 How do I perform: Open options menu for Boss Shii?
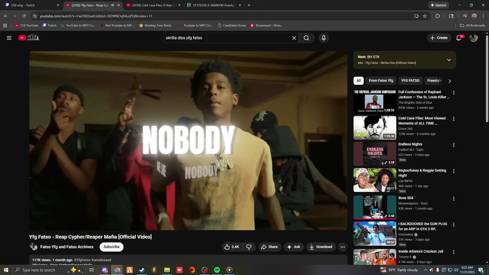pos(454,199)
